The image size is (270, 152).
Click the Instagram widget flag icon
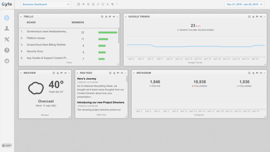coord(257,73)
